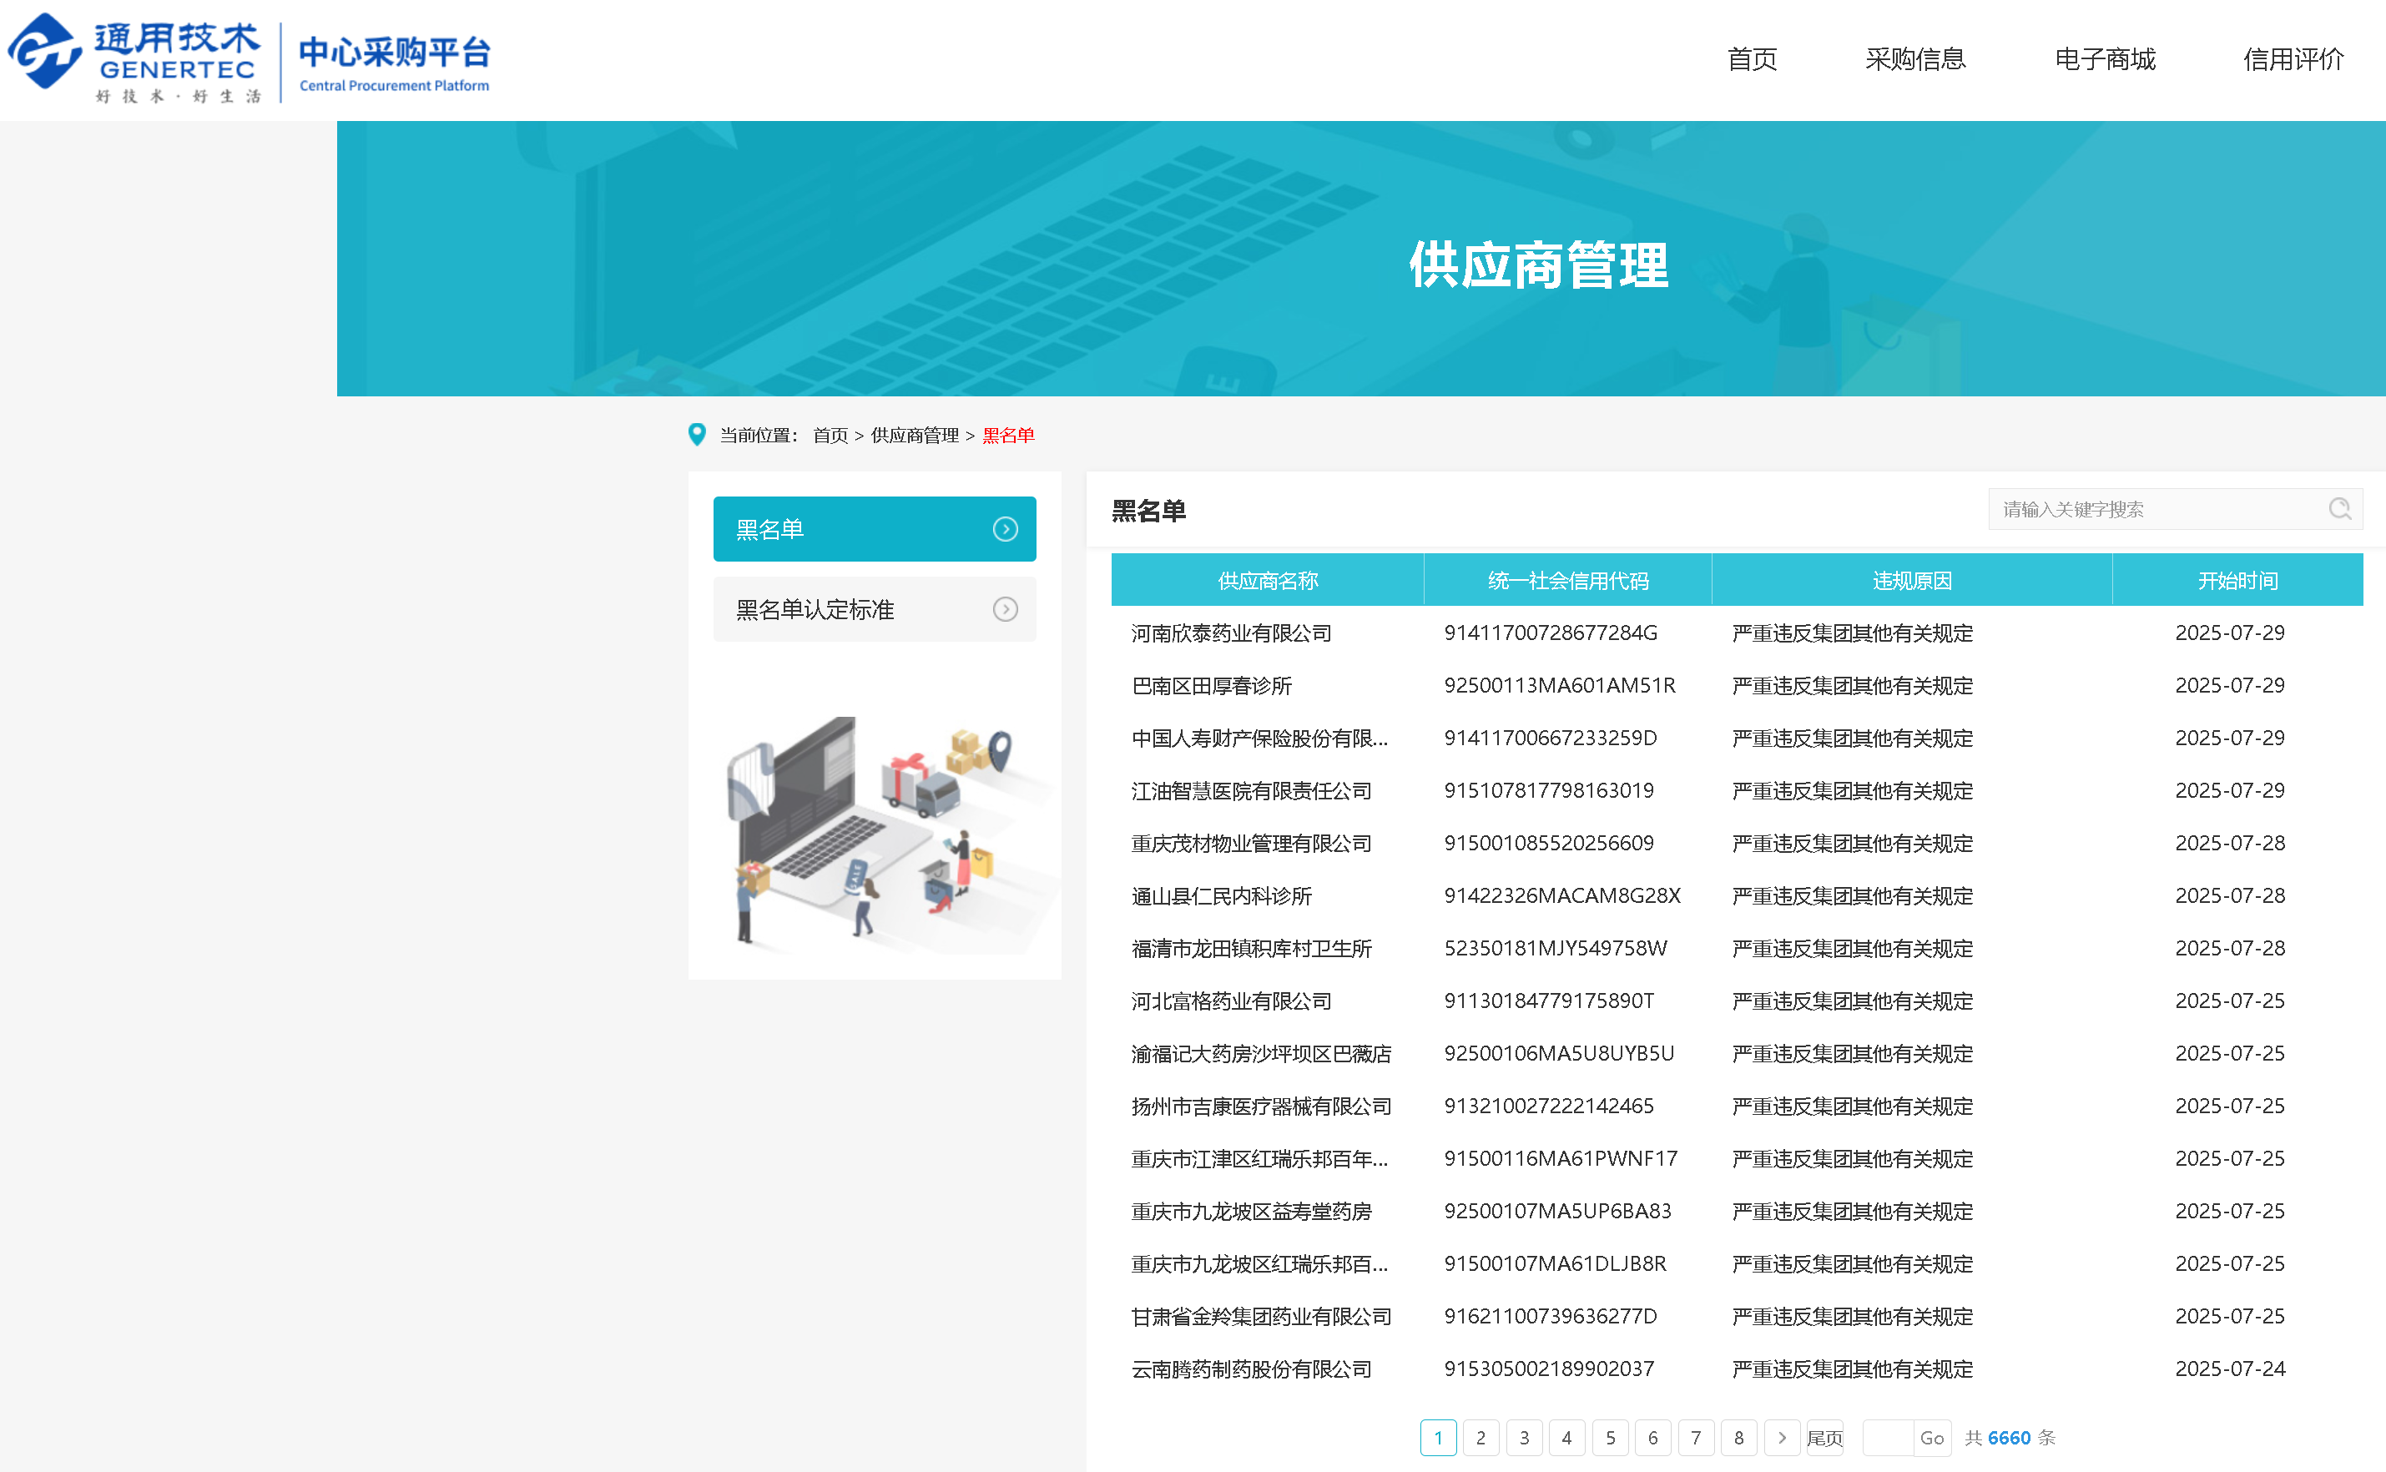Go to page 4
Viewport: 2386px width, 1472px height.
tap(1566, 1437)
